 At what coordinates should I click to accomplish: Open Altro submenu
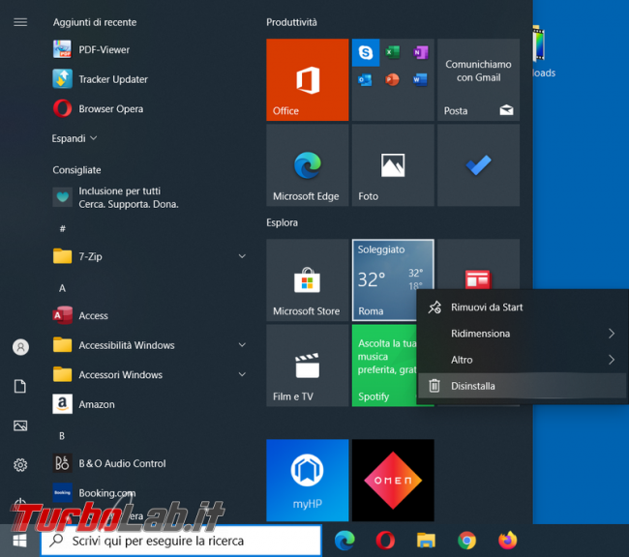522,360
